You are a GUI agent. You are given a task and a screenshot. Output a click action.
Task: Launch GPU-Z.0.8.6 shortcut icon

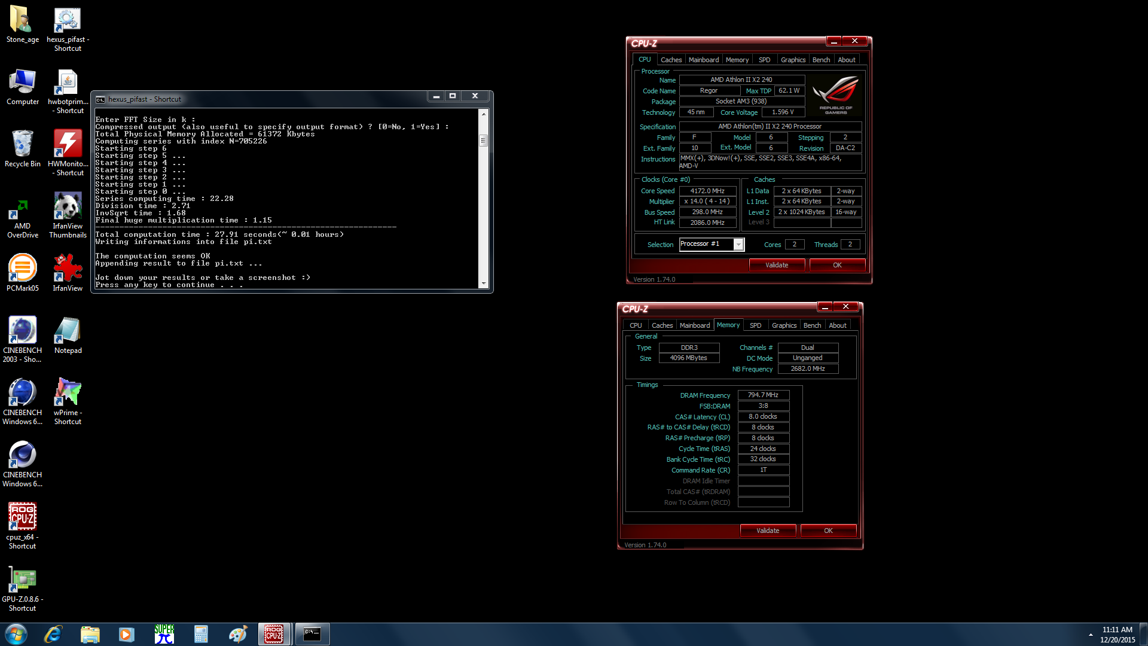click(22, 589)
